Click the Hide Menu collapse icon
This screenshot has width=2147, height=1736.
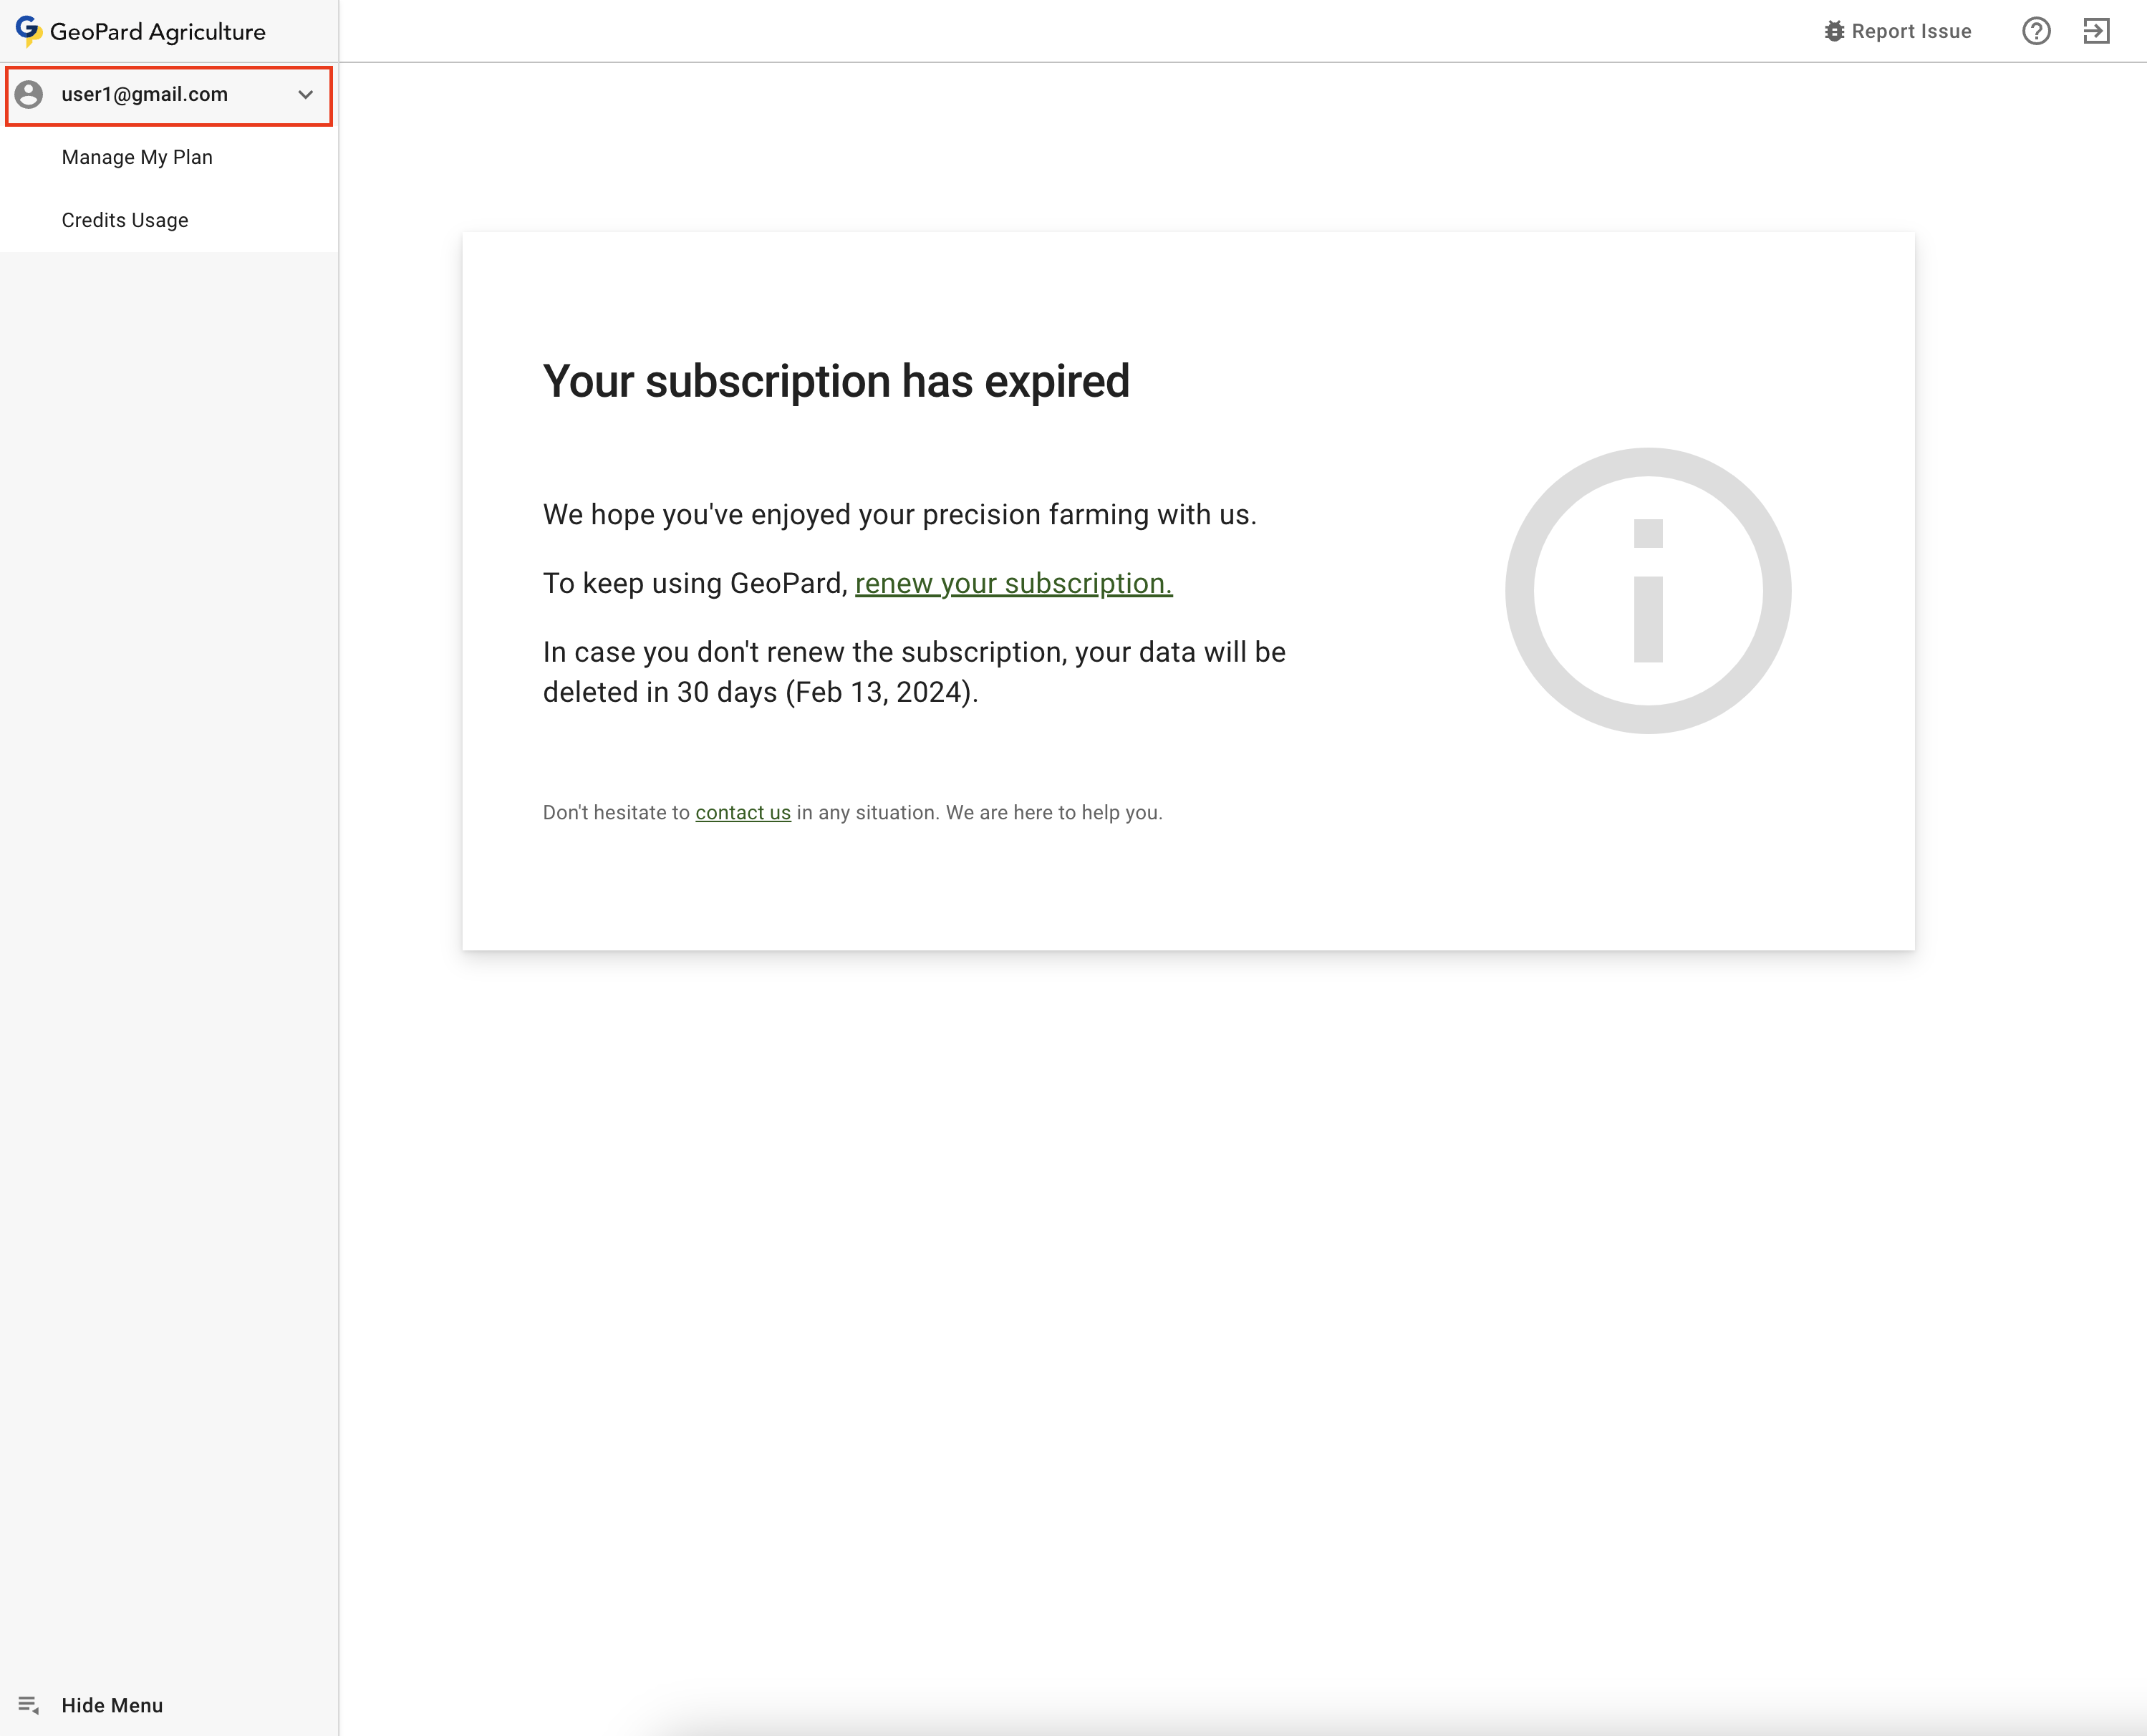28,1705
